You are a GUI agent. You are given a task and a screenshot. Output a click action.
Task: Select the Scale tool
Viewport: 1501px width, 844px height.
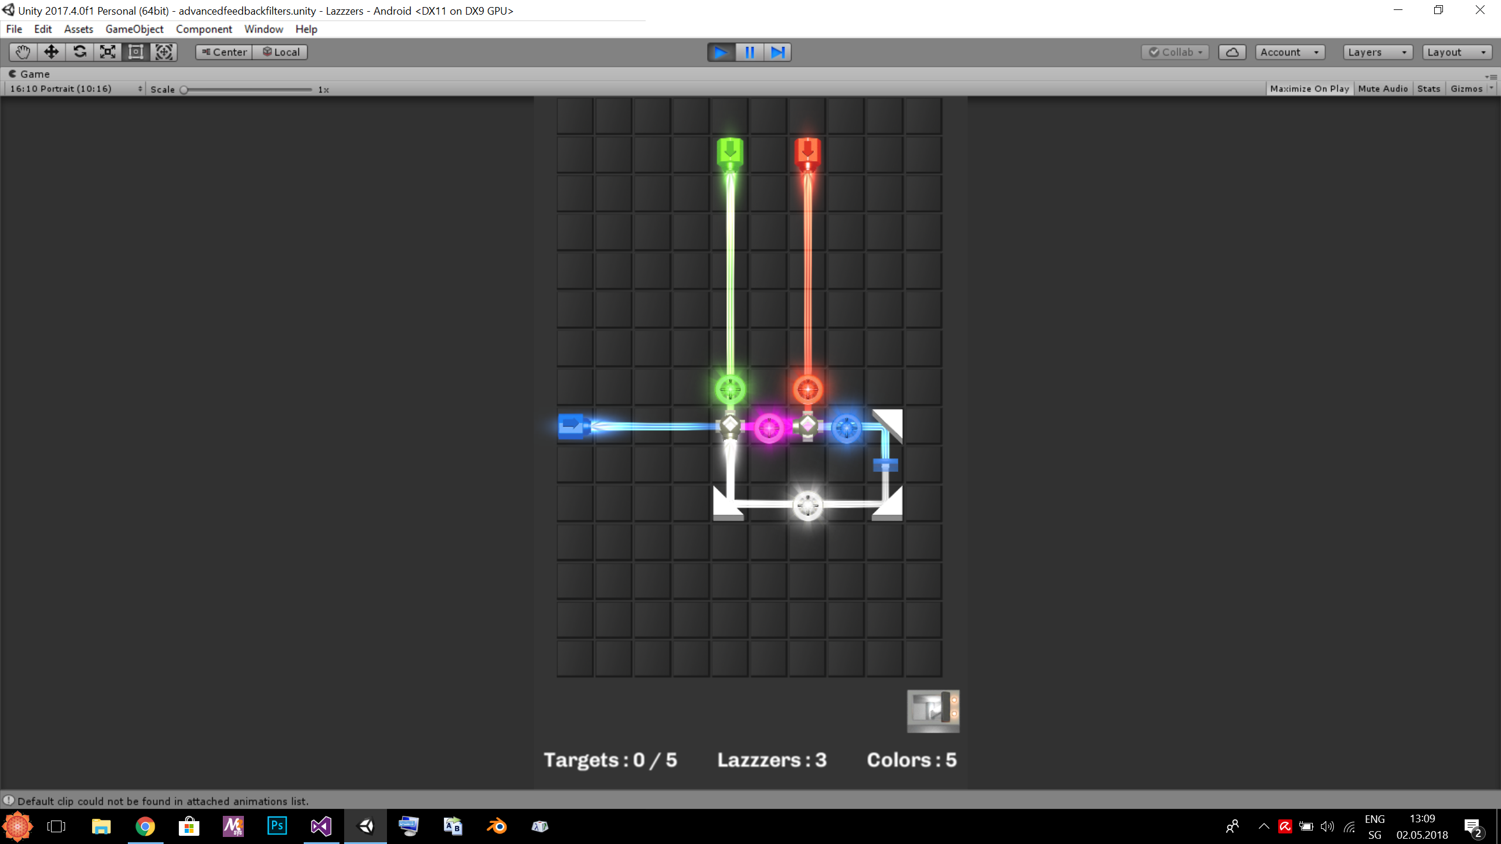point(107,52)
